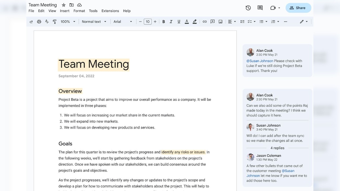Viewport: 340px width, 191px height.
Task: Expand the meeting options dropdown arrow
Action: click(x=279, y=8)
